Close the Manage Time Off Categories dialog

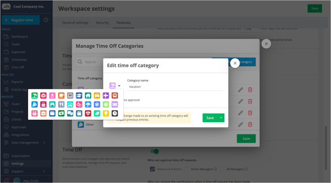point(266,44)
